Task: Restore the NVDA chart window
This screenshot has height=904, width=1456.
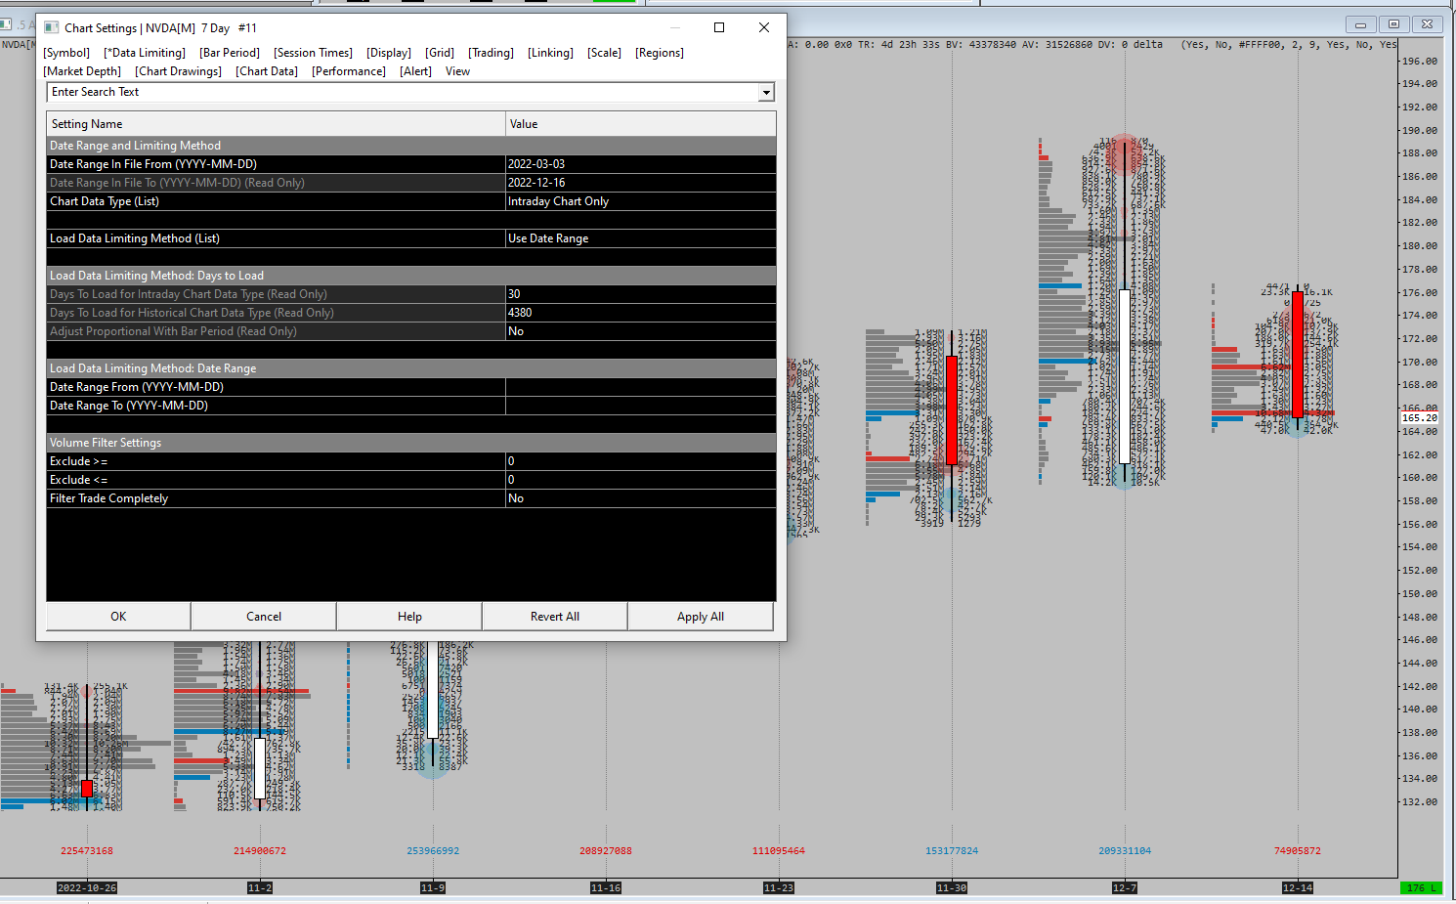Action: (x=1393, y=24)
